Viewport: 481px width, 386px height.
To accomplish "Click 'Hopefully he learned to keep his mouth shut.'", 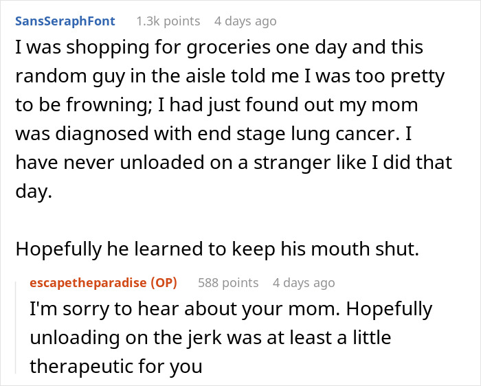I will (216, 249).
